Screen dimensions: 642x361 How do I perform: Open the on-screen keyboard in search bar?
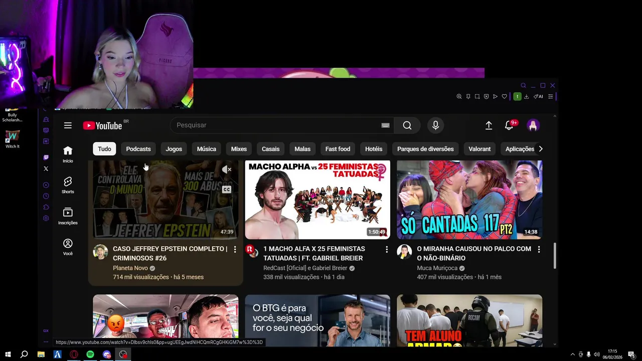(x=385, y=125)
